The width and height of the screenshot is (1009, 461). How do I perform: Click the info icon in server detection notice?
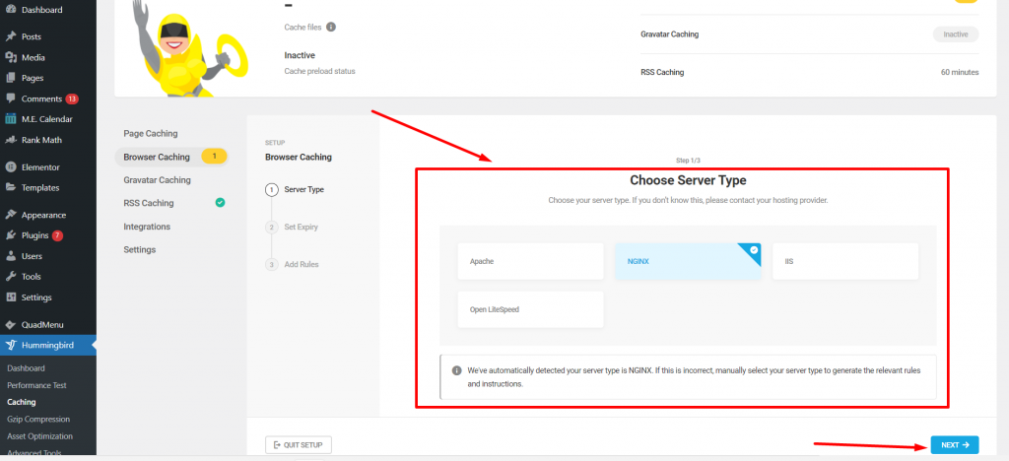coord(456,371)
